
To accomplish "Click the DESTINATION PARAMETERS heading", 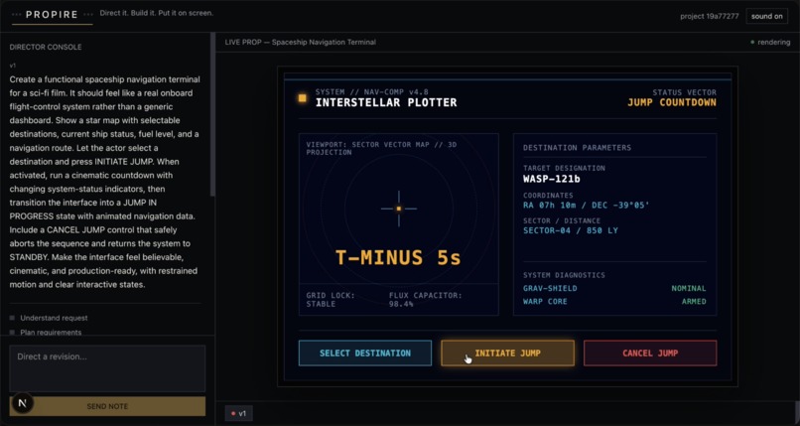I will pyautogui.click(x=577, y=147).
